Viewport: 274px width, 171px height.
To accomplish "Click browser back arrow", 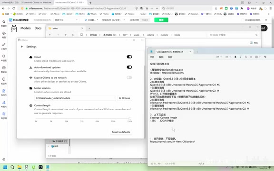I will coord(3,8).
